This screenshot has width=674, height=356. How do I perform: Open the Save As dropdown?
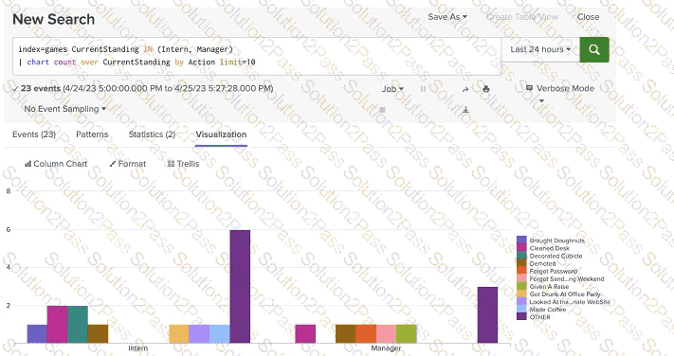447,17
